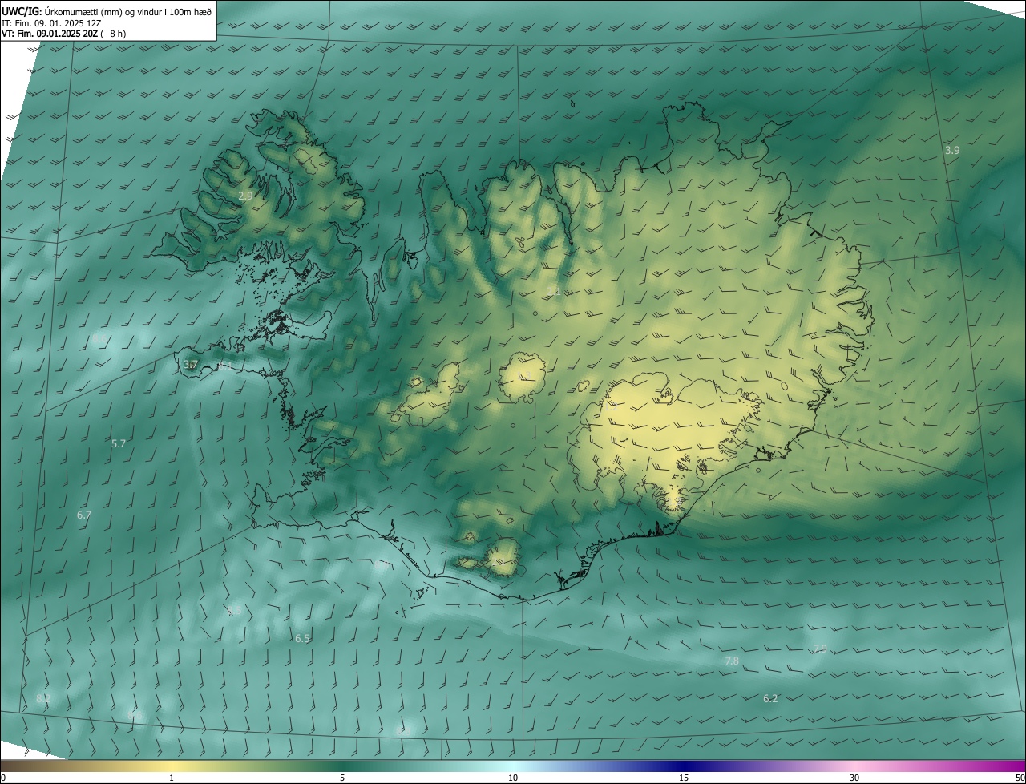
Task: Click the 30 tick label on the color scale
Action: [854, 778]
